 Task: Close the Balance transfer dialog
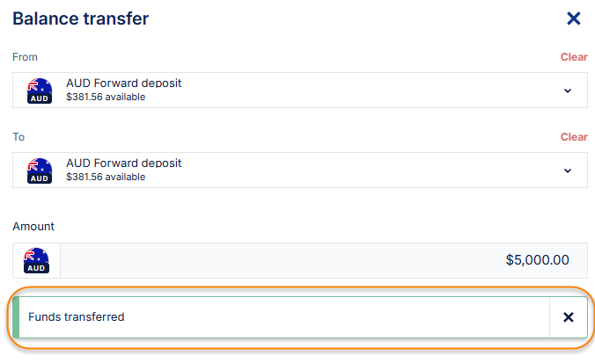574,18
